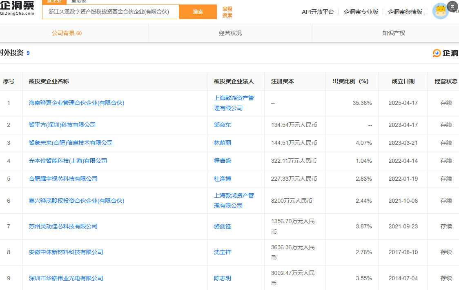Select the 查企业 search tab
This screenshot has width=459, height=290.
point(54,2)
